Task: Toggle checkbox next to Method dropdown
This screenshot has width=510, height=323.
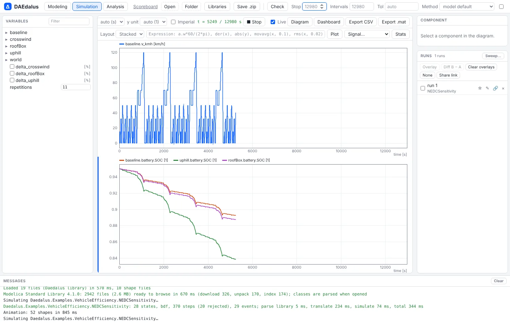Action: coord(501,6)
